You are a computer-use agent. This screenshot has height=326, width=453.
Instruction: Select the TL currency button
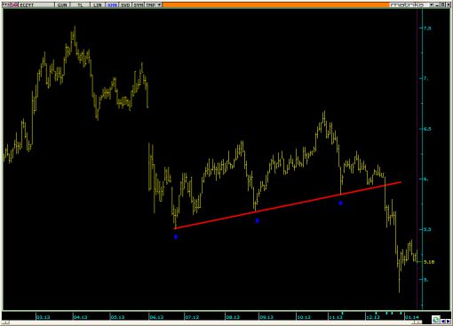(80, 5)
